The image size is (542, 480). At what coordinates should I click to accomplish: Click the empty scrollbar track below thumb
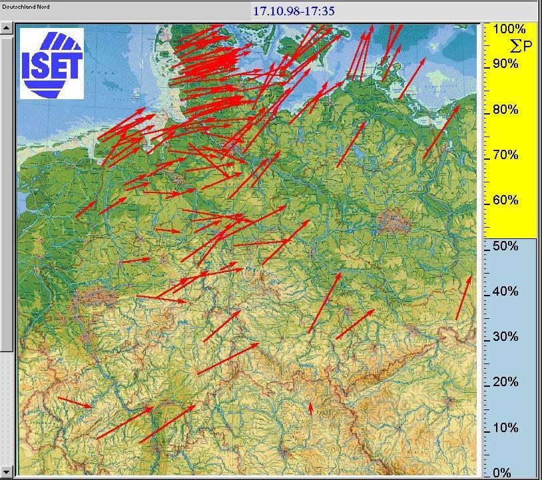pyautogui.click(x=7, y=406)
